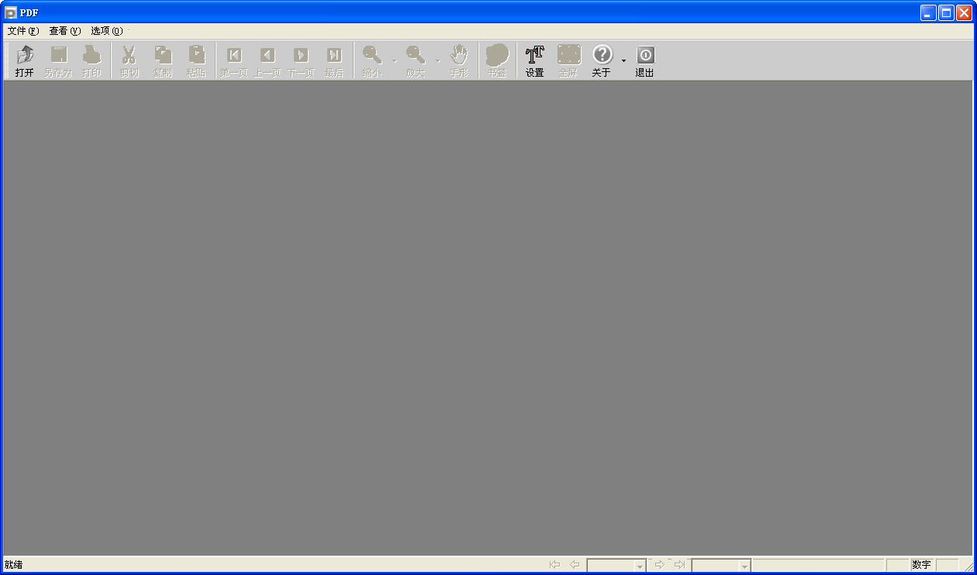Maximize the PDF window
The height and width of the screenshot is (575, 977).
pos(946,12)
